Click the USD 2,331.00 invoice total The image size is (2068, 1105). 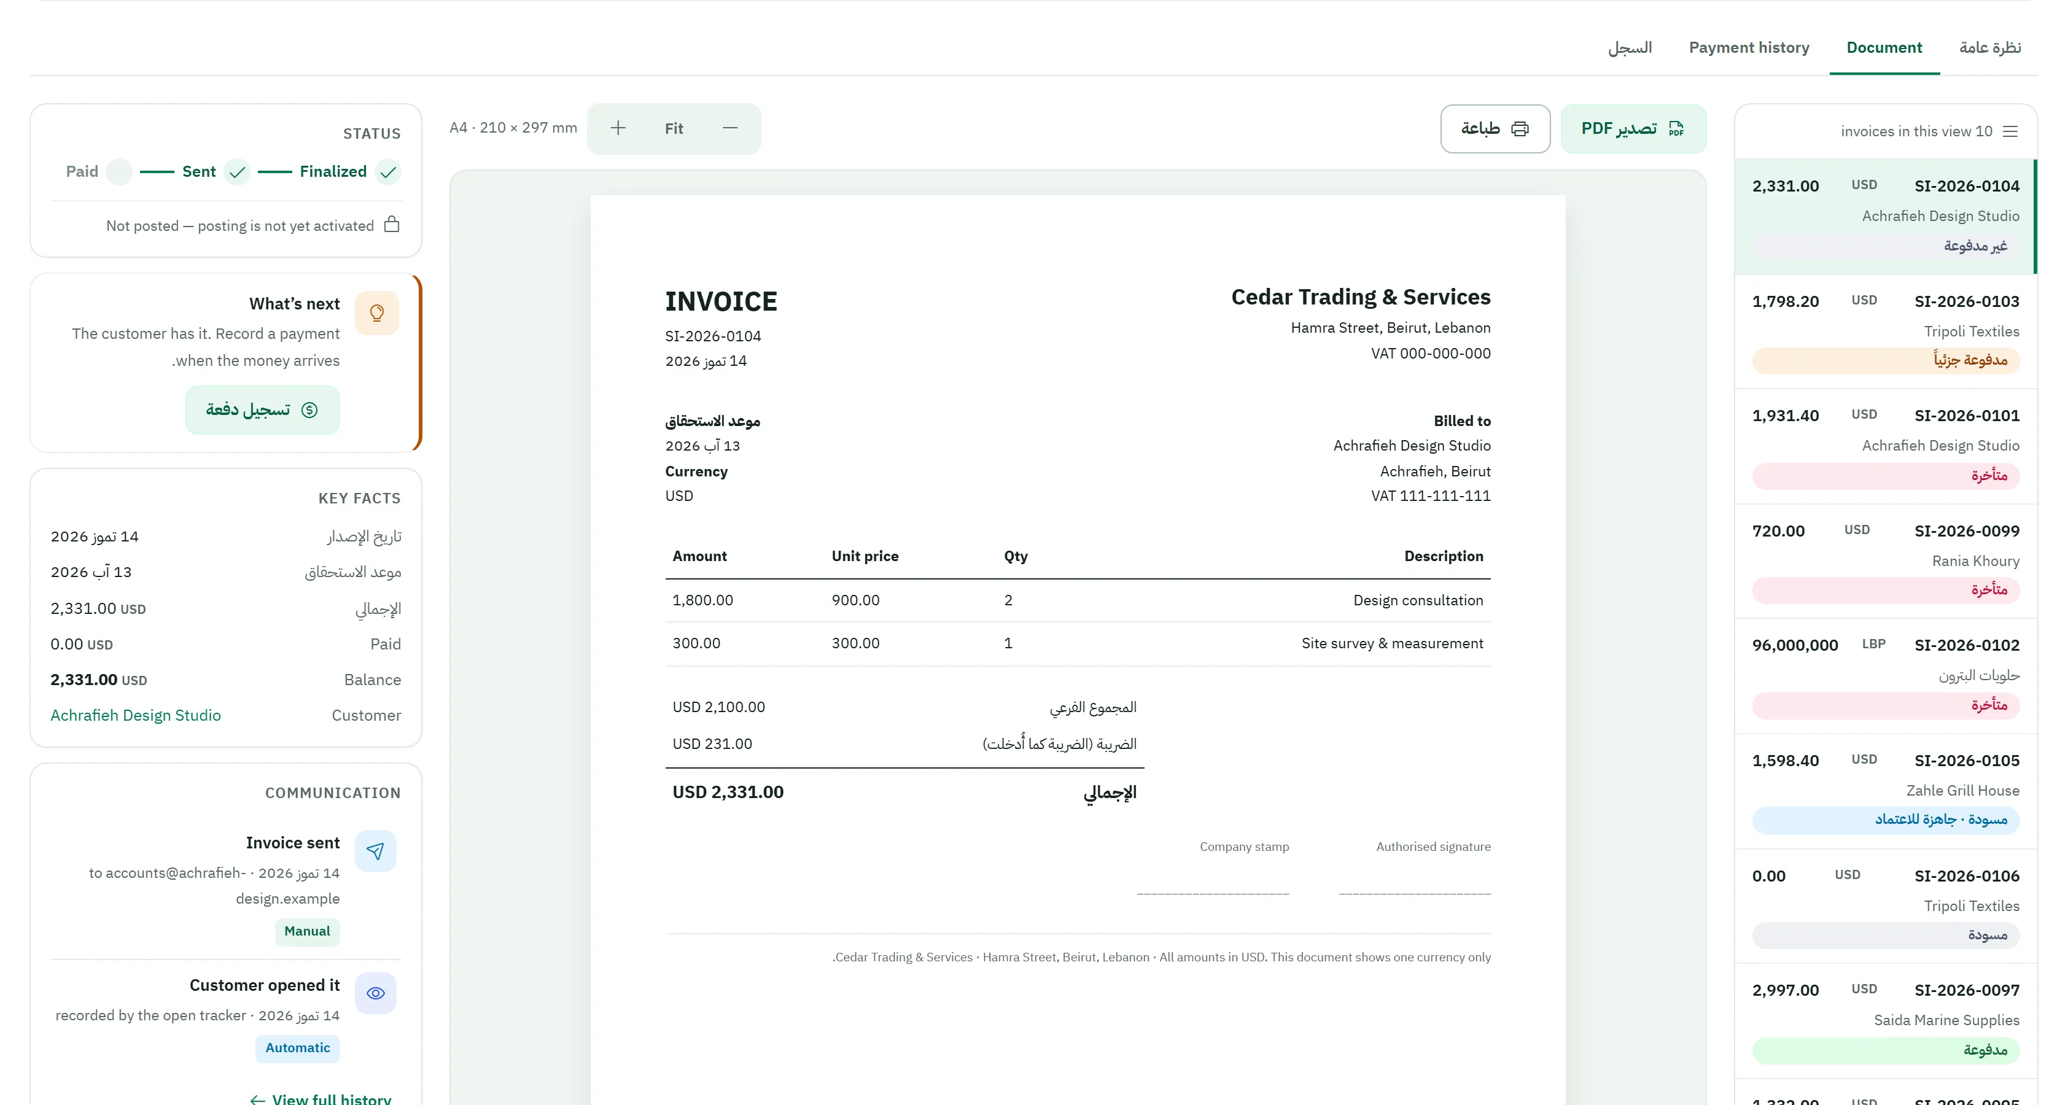click(x=728, y=792)
